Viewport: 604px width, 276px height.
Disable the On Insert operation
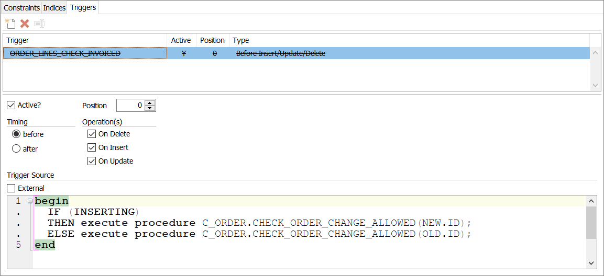(x=92, y=147)
